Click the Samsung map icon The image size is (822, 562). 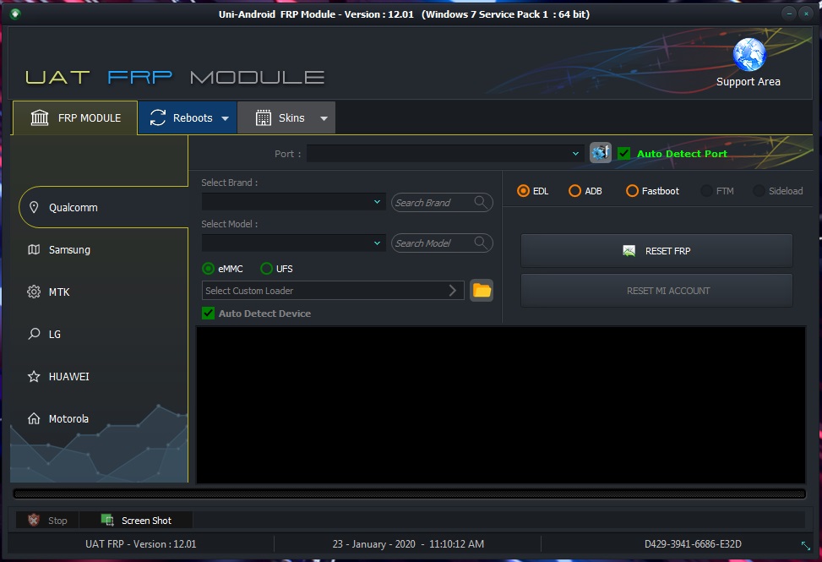34,249
